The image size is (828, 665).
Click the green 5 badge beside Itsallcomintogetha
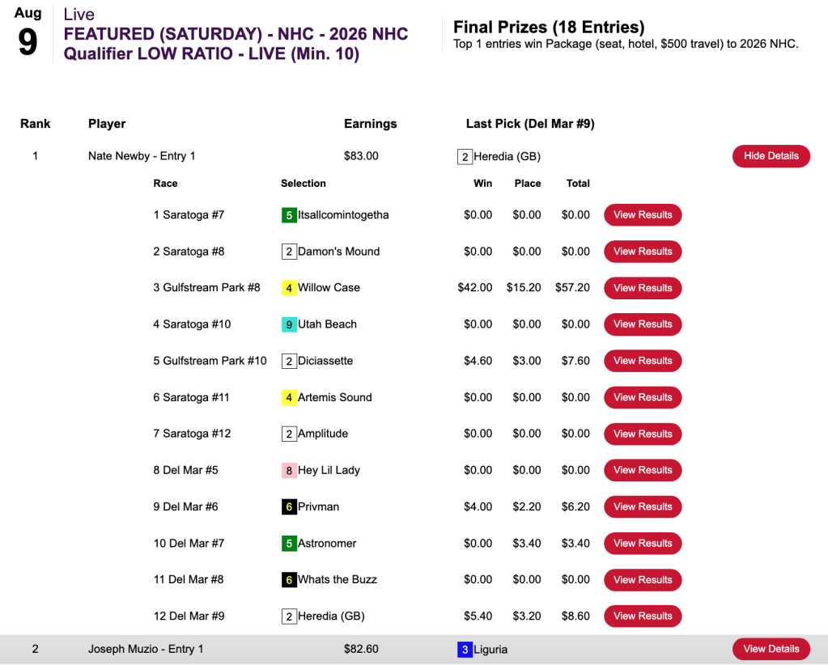pyautogui.click(x=289, y=215)
